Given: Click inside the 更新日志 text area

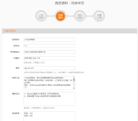Looking at the screenshot, I should [49, 99].
